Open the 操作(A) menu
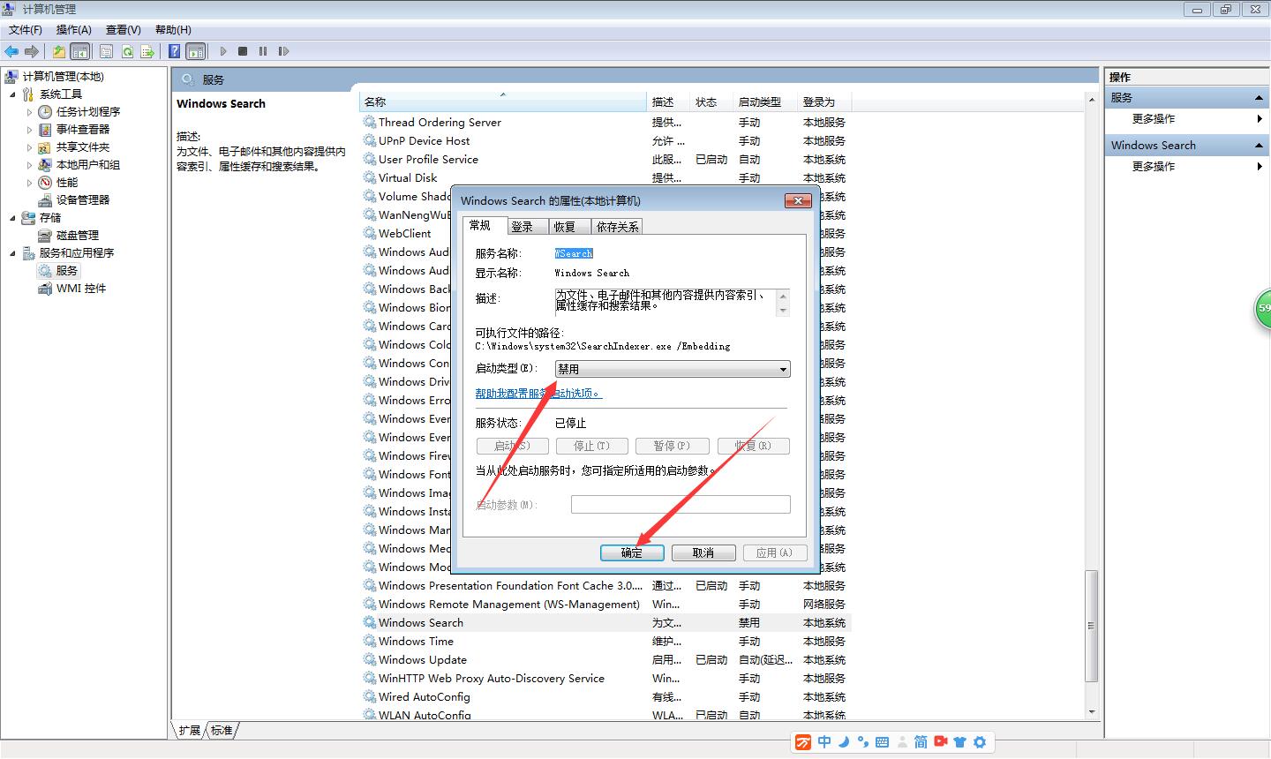The image size is (1271, 759). point(74,29)
